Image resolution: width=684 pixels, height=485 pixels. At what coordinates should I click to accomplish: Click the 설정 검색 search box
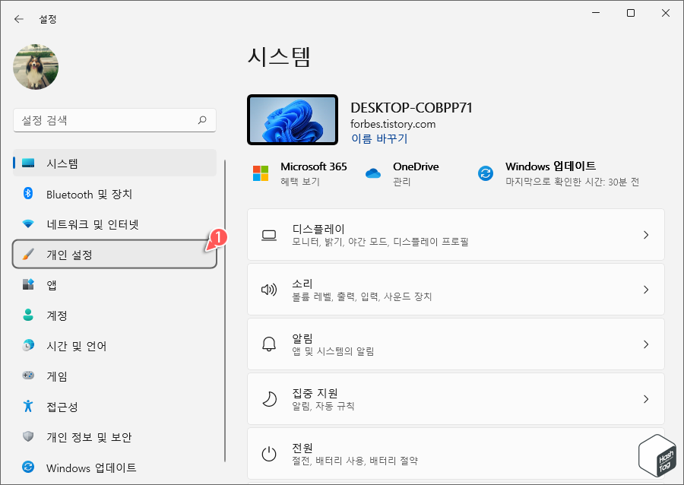114,120
